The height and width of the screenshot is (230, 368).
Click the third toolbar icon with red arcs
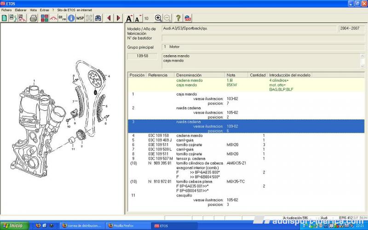click(x=22, y=18)
